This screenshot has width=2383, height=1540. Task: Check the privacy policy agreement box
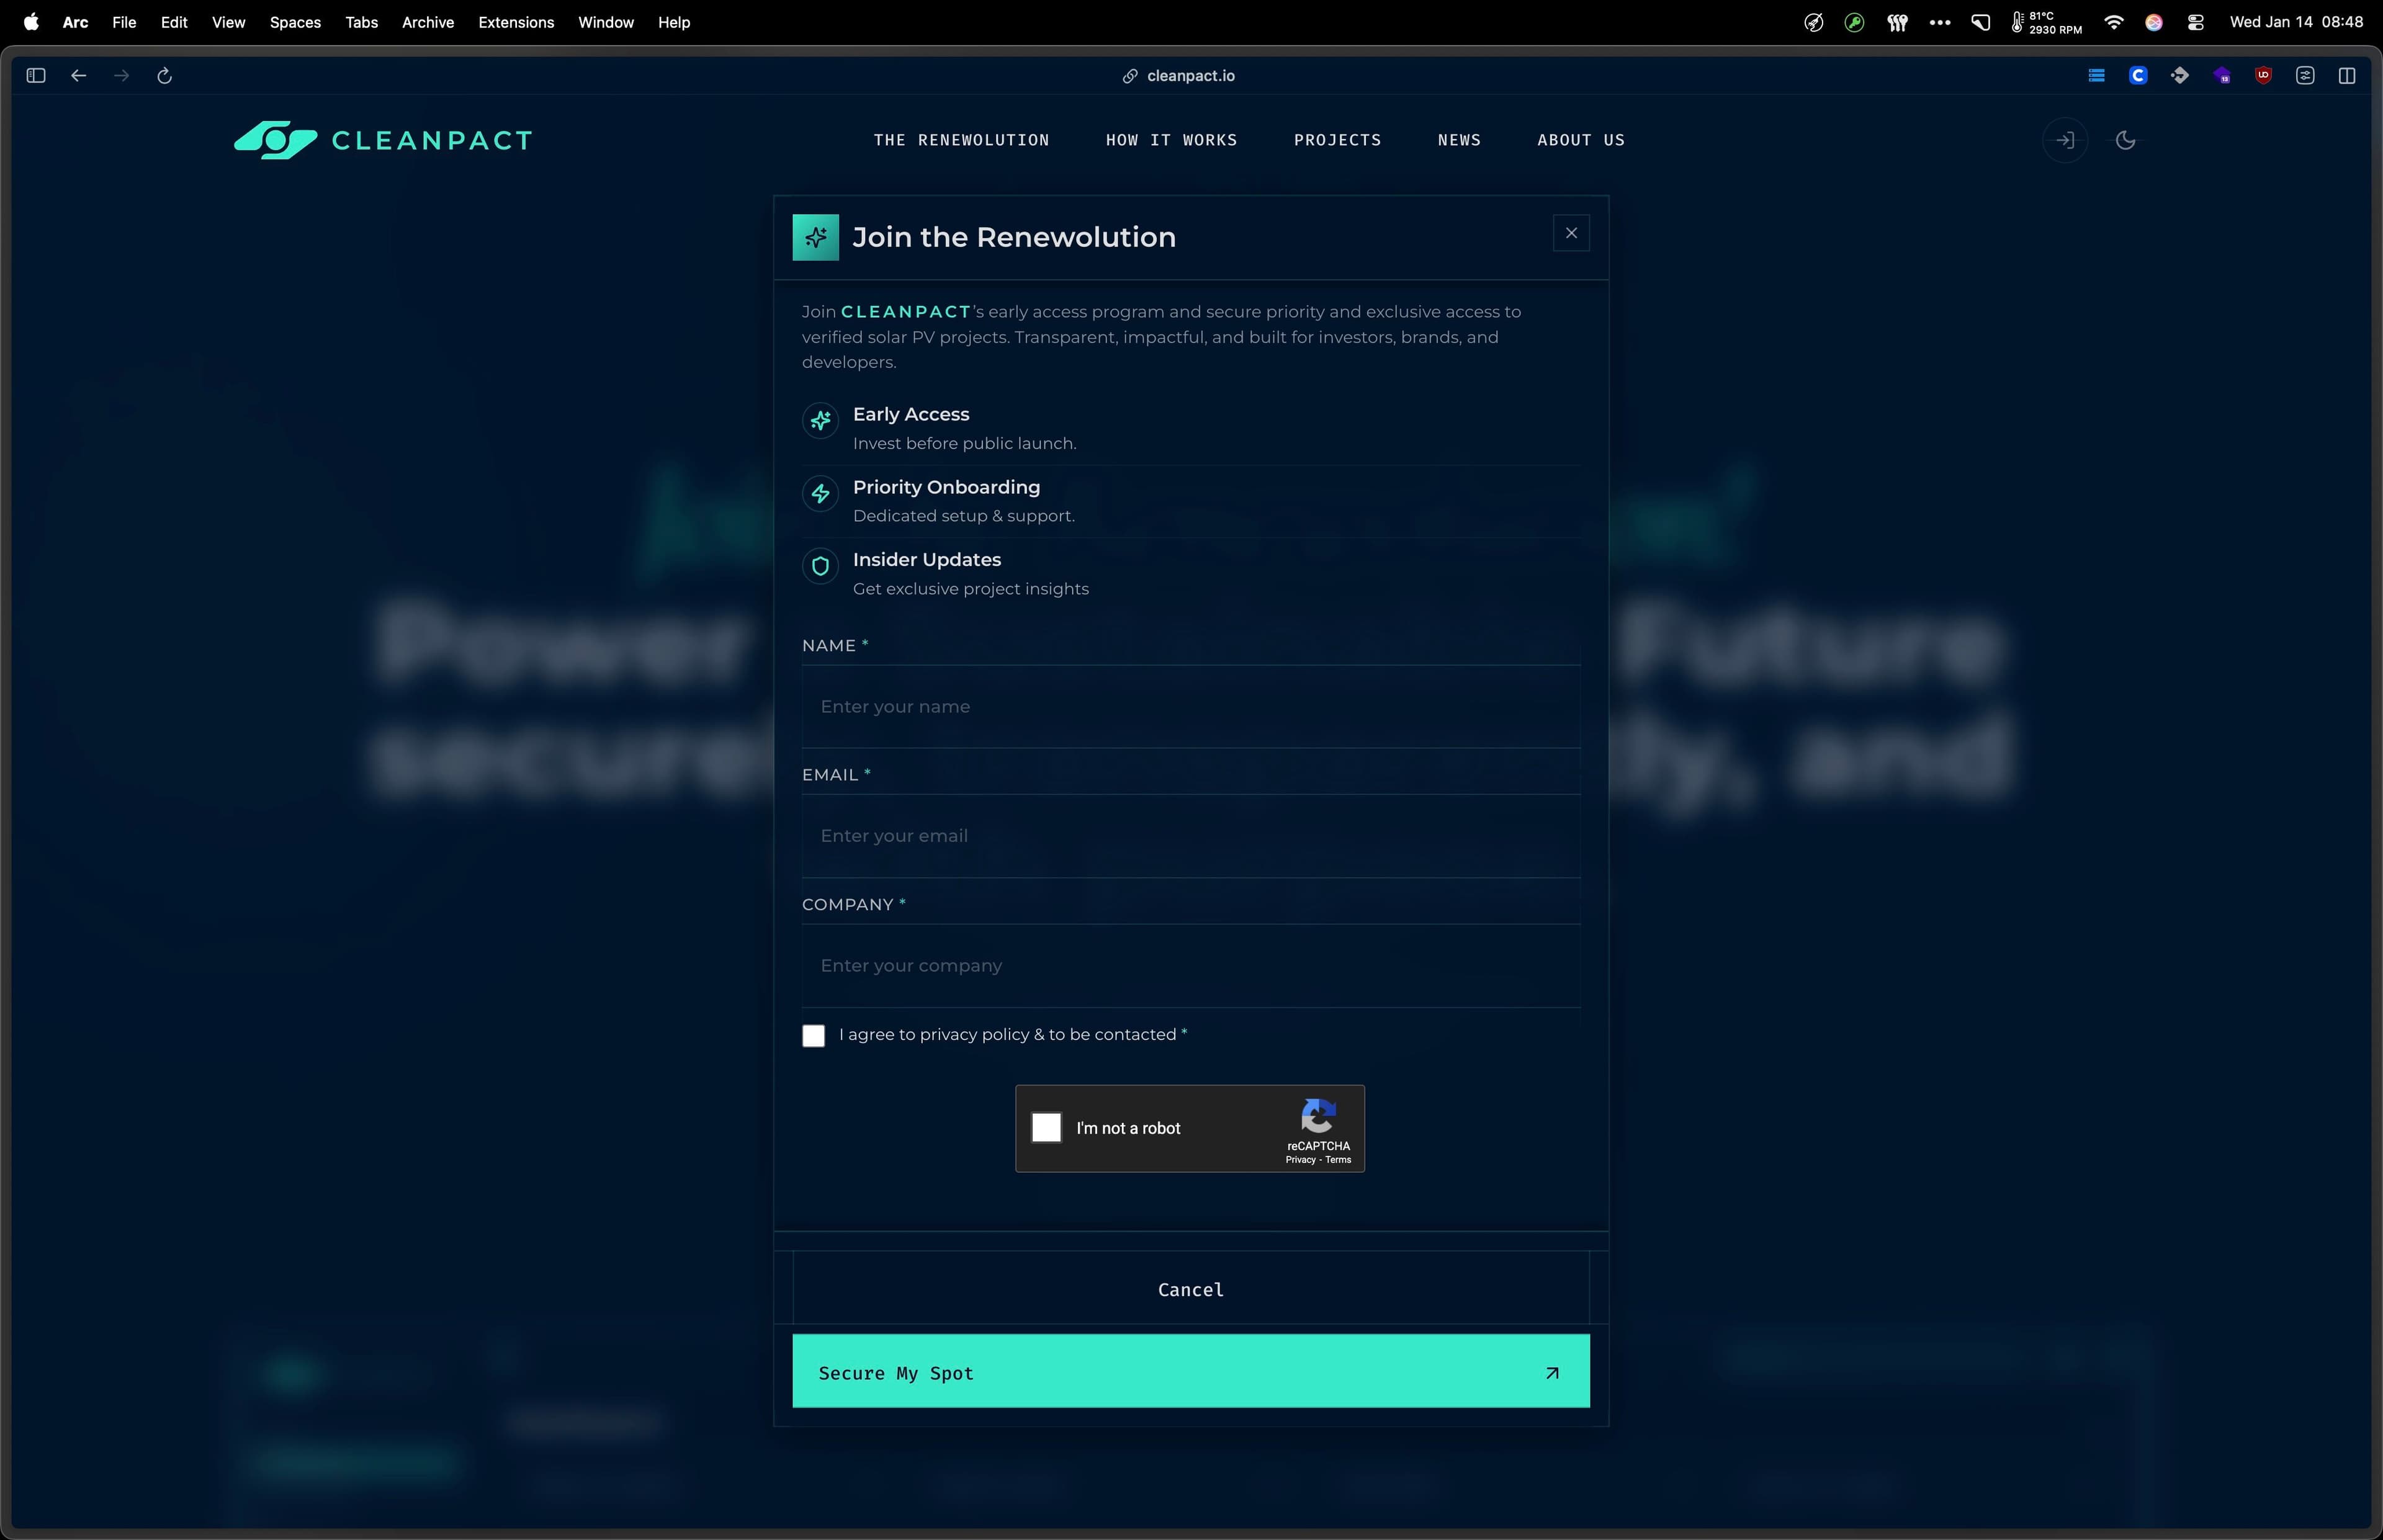(813, 1035)
